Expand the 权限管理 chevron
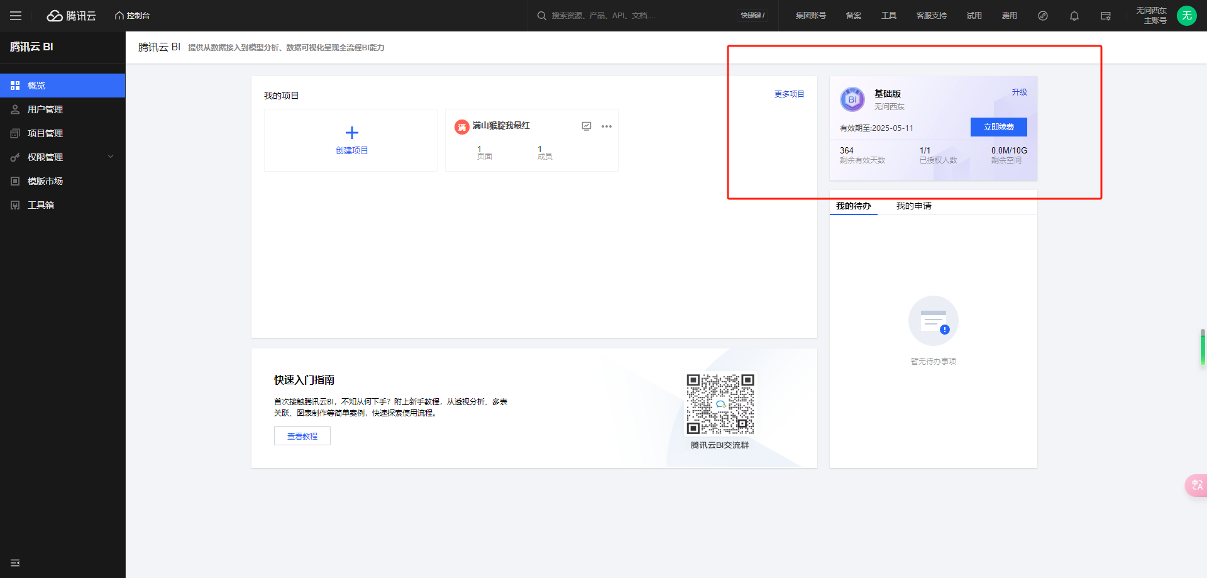The height and width of the screenshot is (578, 1207). pos(111,157)
